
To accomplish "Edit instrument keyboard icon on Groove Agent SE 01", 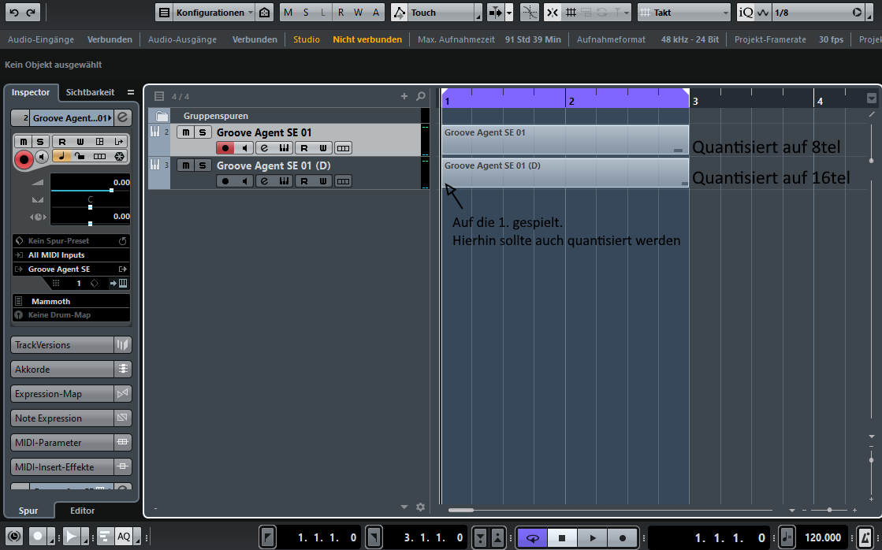I will (x=284, y=148).
